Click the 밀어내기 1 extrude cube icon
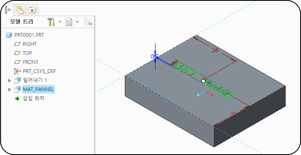301x155 pixels. point(17,80)
